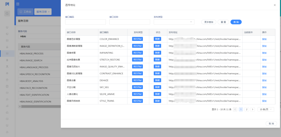Image resolution: width=281 pixels, height=137 pixels.
Task: Switch to the 工作台 tab
Action: 25,12
